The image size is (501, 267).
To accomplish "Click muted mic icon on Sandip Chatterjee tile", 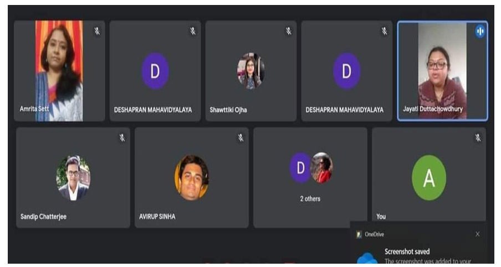I will pyautogui.click(x=122, y=138).
